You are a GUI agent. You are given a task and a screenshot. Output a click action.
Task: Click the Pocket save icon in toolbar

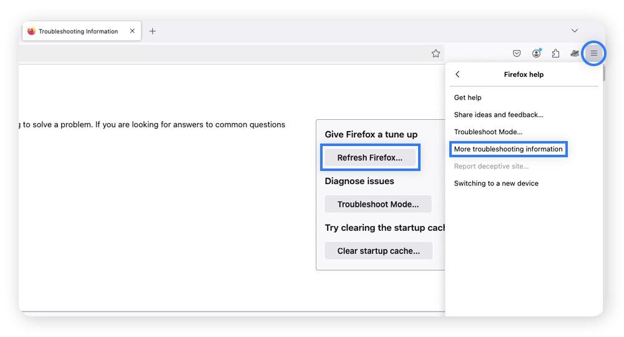[517, 53]
